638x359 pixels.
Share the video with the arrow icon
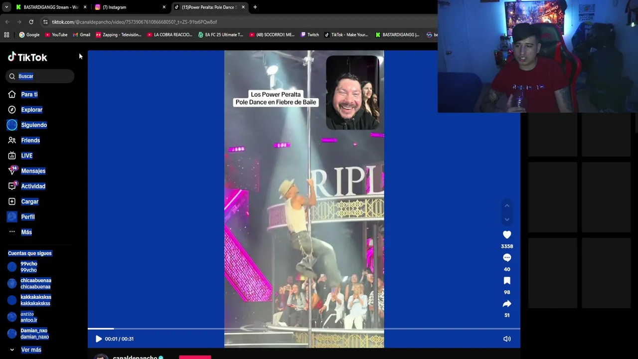[x=507, y=304]
